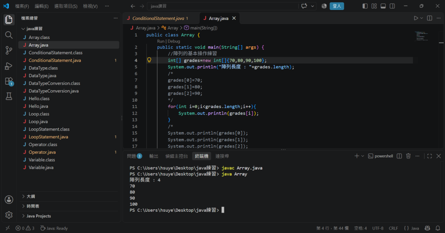Open Copilot chat dropdown arrow
Screen dimensions: 445x233
(x=312, y=6)
